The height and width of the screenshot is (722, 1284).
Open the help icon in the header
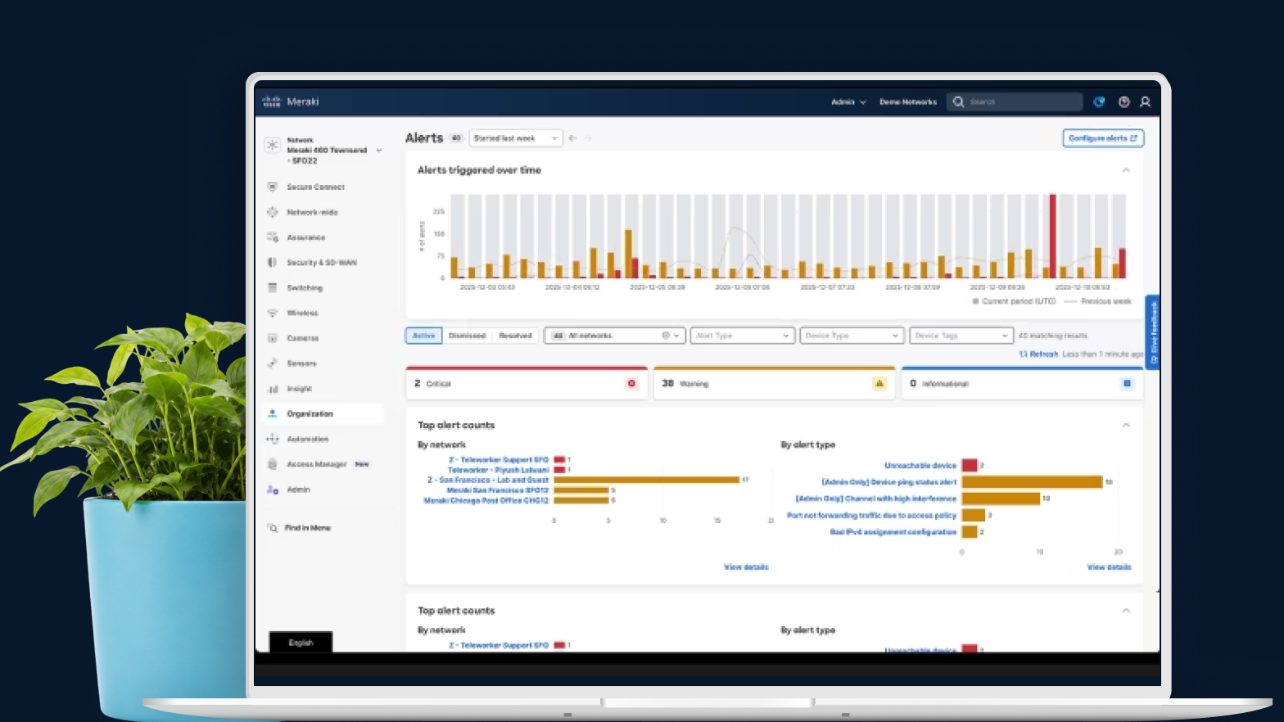coord(1124,102)
